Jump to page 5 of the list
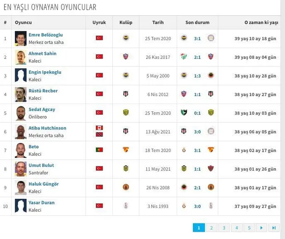285x239 pixels. click(249, 227)
